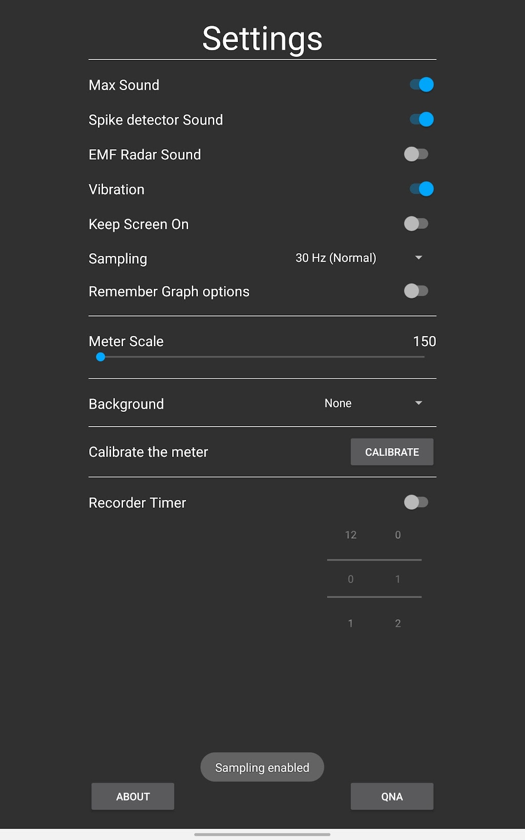
Task: Open the Sampling rate dropdown
Action: point(359,258)
